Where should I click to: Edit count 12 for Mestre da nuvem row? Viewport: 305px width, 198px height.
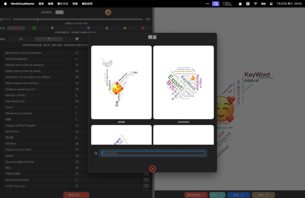(x=81, y=53)
